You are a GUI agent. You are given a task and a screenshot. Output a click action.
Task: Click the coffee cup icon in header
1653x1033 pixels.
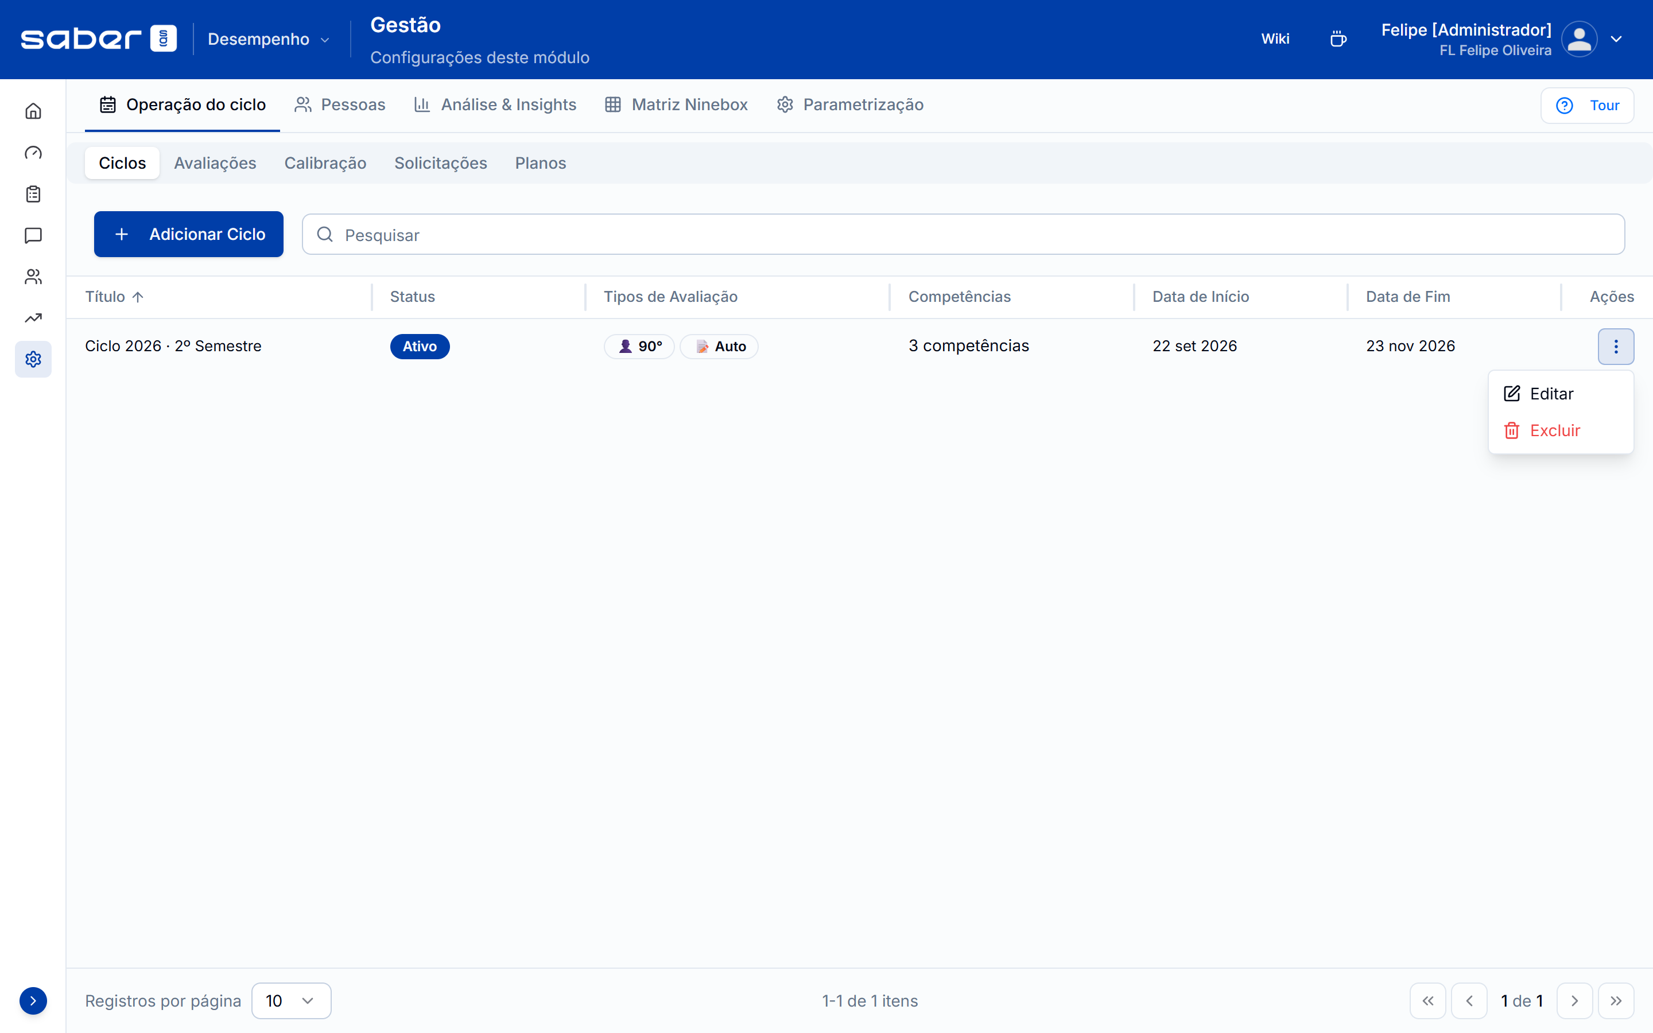coord(1338,39)
